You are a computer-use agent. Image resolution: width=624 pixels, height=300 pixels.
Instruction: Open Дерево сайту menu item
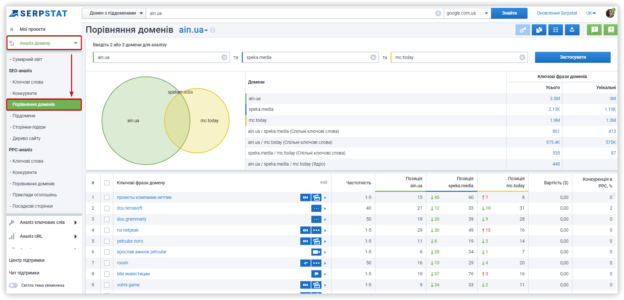tap(26, 139)
